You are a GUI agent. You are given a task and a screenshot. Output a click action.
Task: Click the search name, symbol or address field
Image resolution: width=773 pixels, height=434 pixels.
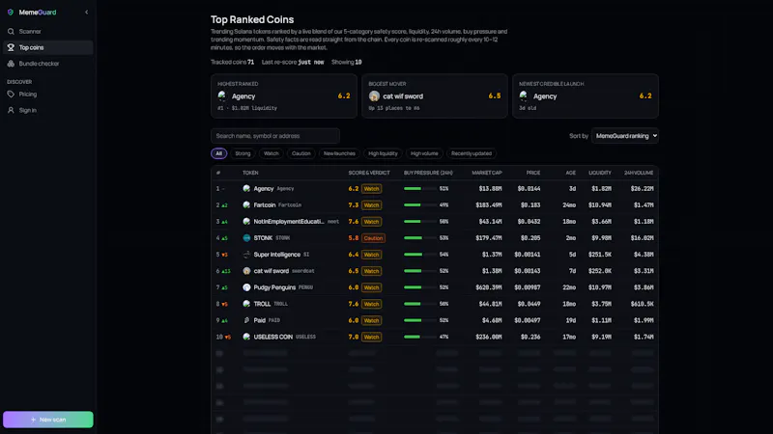click(x=275, y=136)
